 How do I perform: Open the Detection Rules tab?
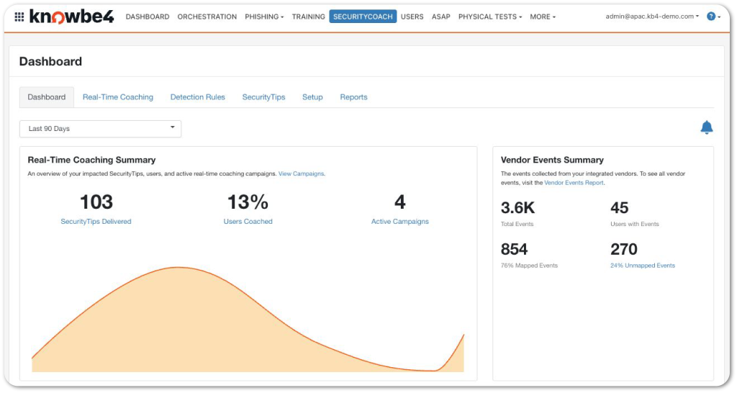coord(197,97)
